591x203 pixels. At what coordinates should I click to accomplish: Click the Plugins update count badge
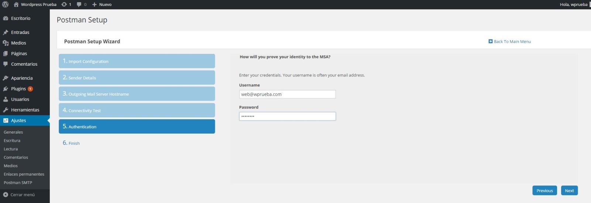30,89
